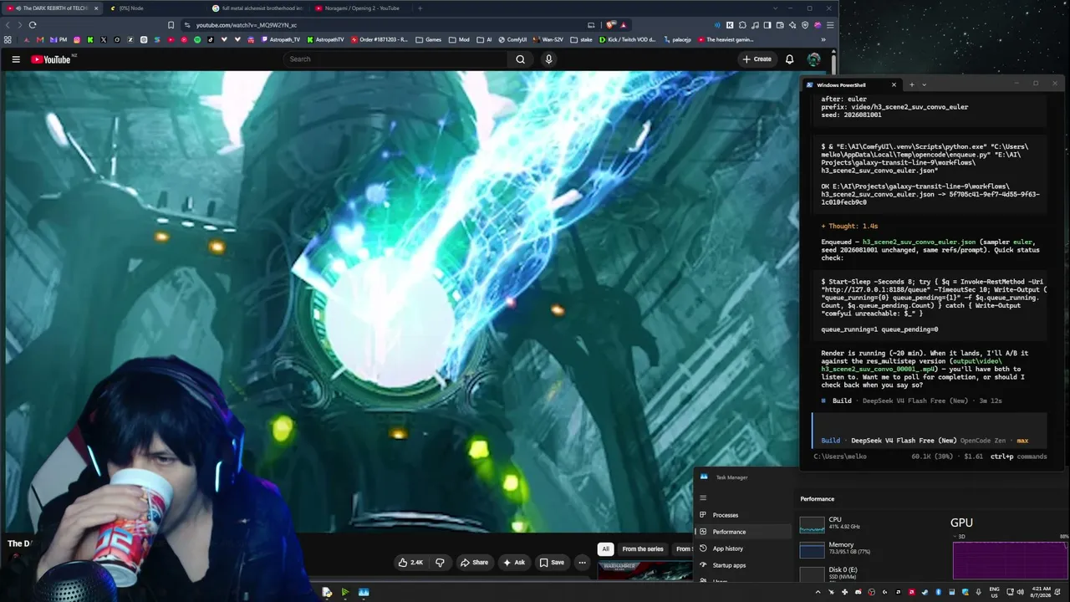Click the YouTube Create button
1070x602 pixels.
pyautogui.click(x=757, y=59)
